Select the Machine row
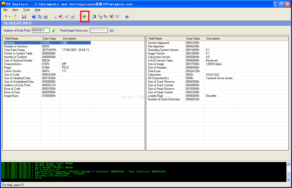 point(47,43)
